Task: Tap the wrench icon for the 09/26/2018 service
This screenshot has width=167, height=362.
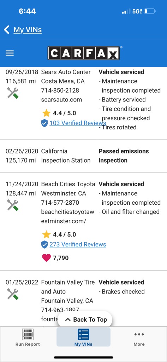Action: point(13,93)
